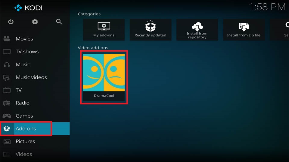The image size is (289, 162).
Task: Open the Radio section
Action: 35,103
